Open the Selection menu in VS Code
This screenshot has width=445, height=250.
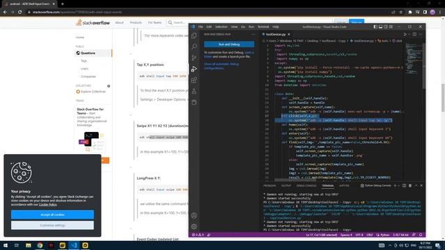221,26
